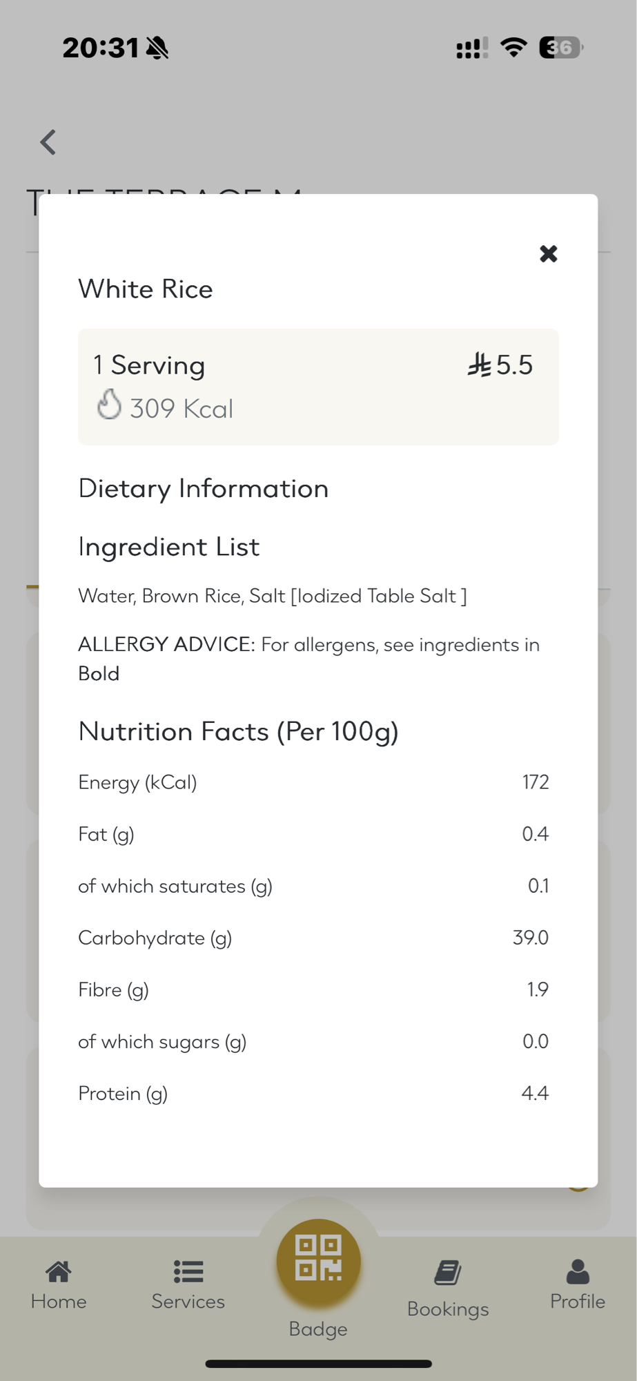Screen dimensions: 637x1381
Task: Tap the back arrow chevron
Action: (x=48, y=142)
